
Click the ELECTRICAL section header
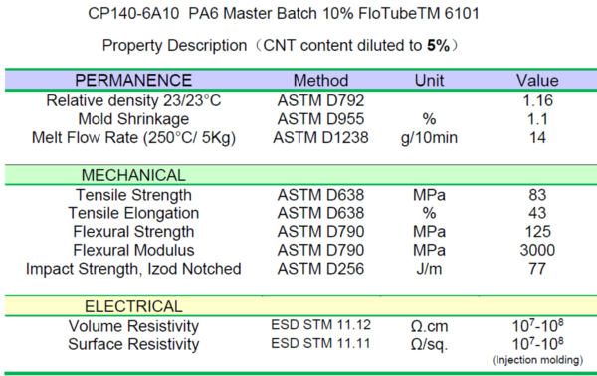(x=133, y=306)
